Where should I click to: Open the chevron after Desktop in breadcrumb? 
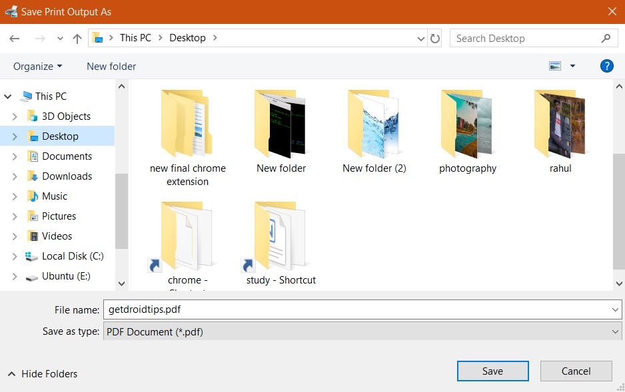coord(215,38)
